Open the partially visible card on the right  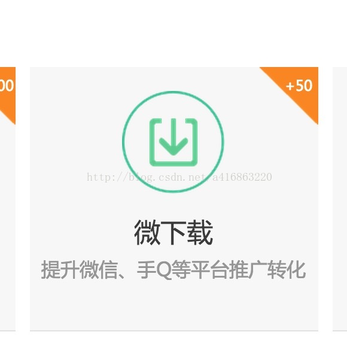[340, 199]
